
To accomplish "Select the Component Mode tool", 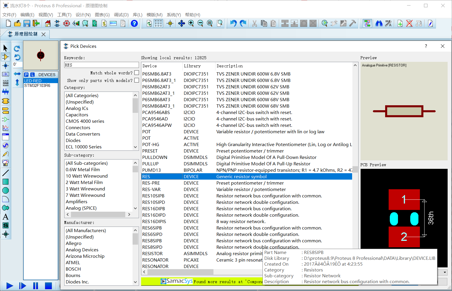I will [6, 57].
